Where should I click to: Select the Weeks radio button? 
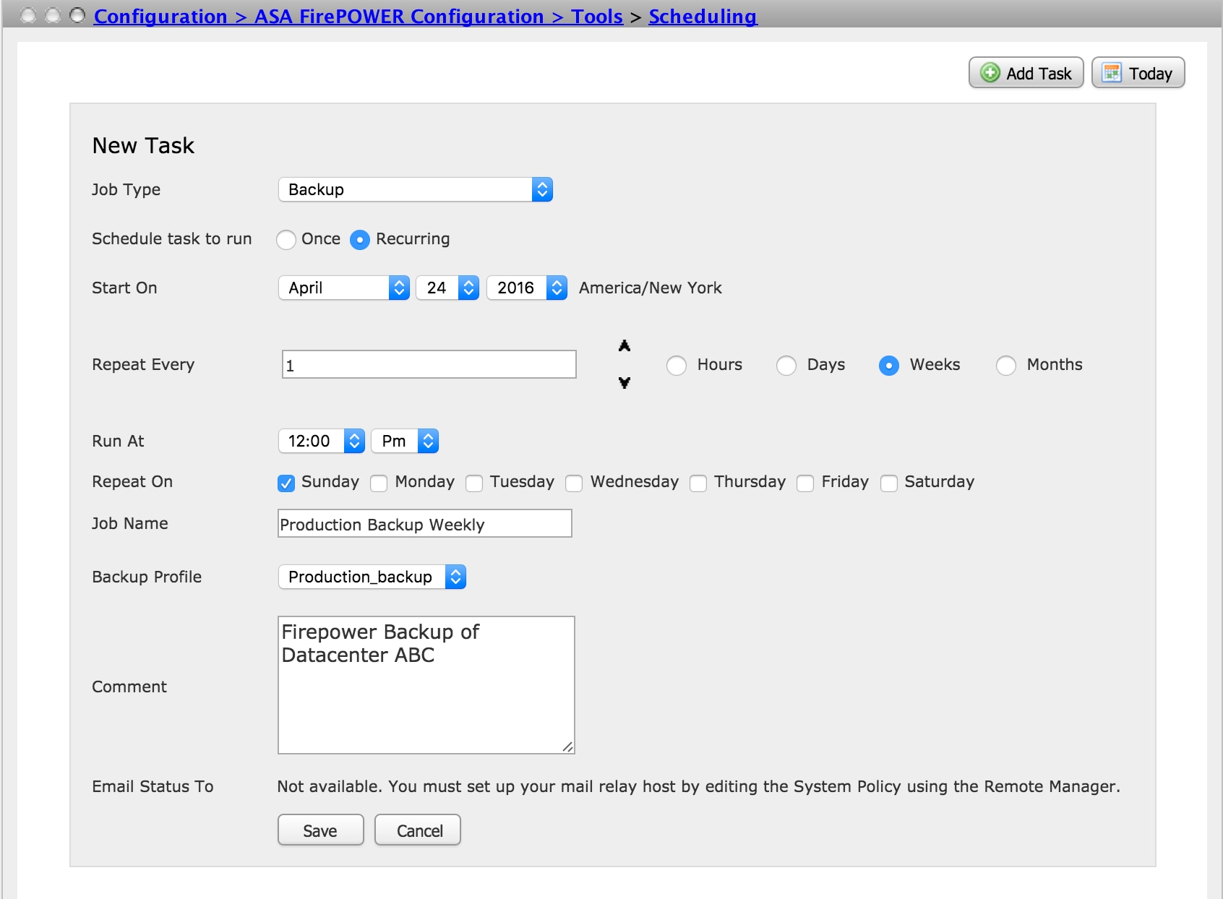889,366
